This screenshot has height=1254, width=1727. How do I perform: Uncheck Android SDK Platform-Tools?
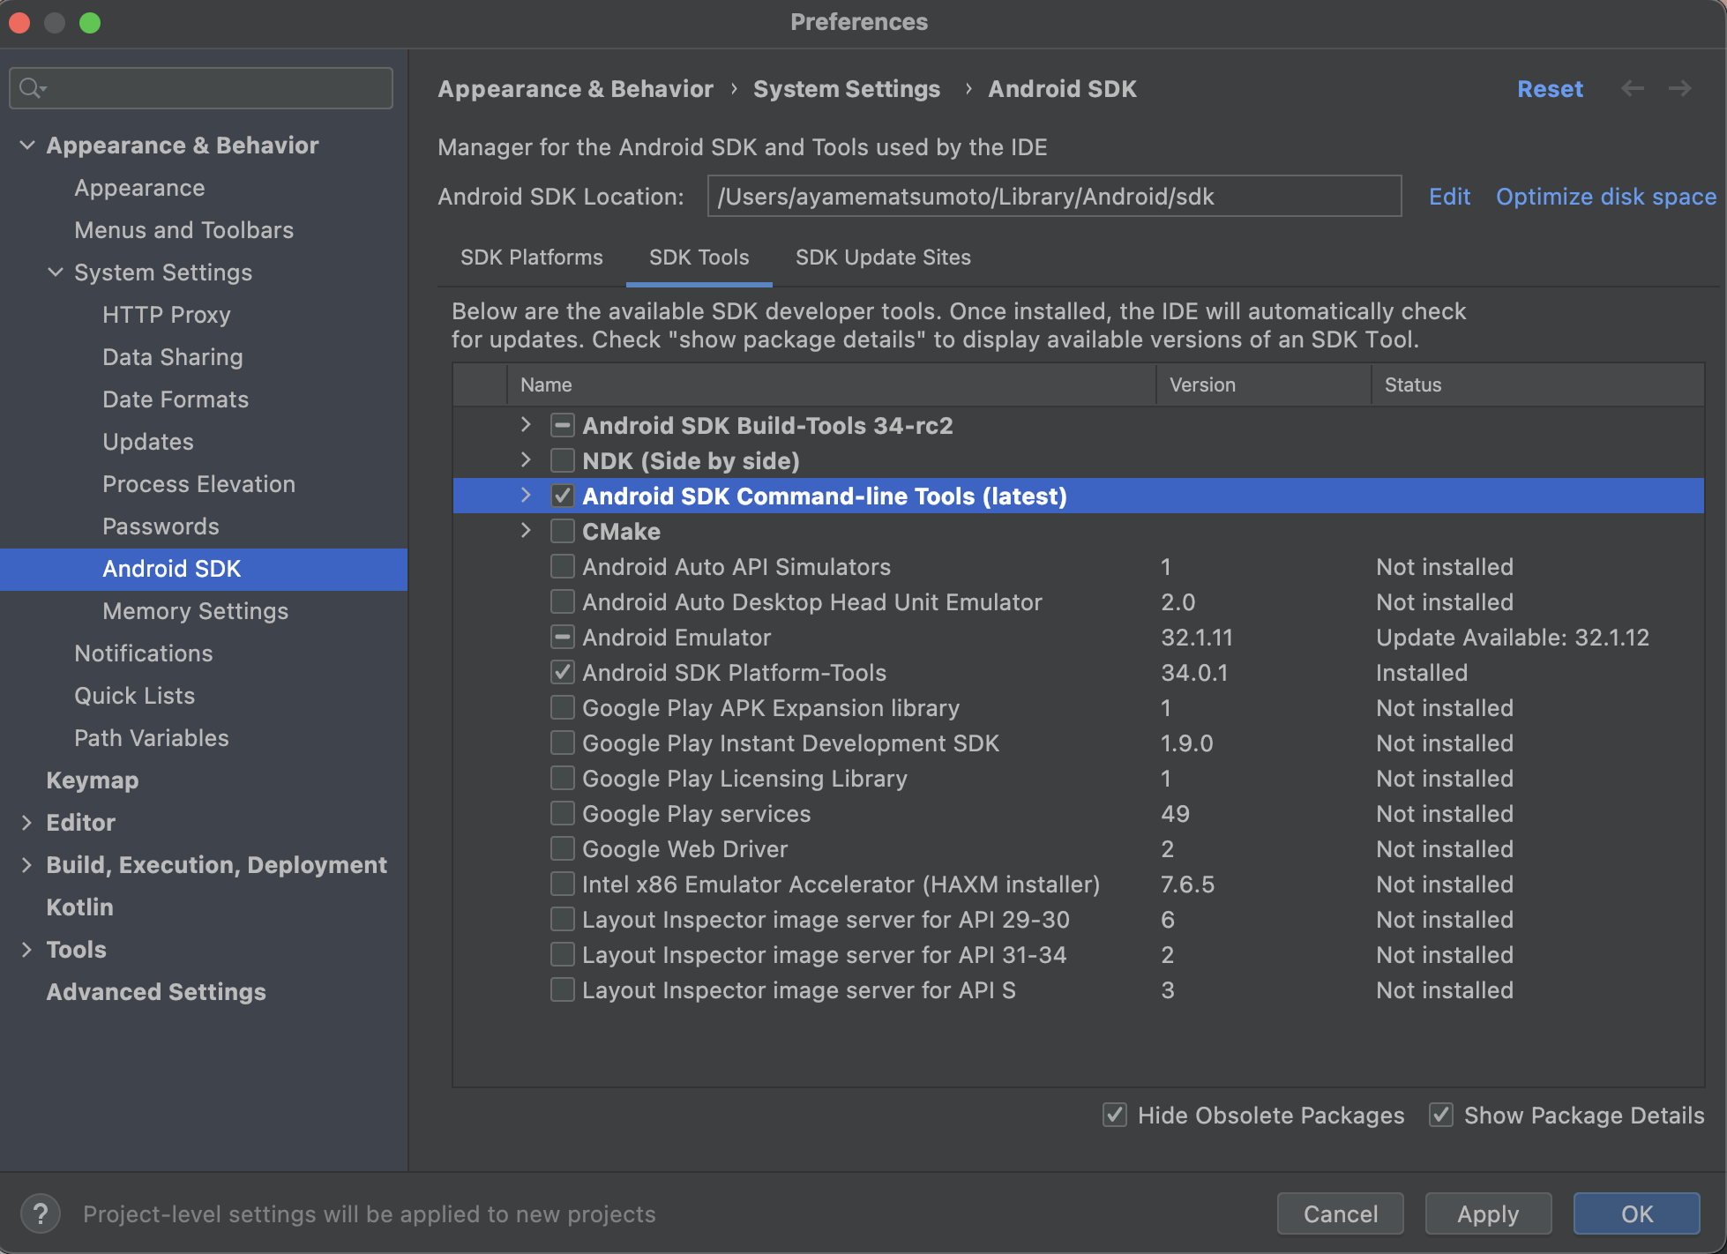coord(563,672)
